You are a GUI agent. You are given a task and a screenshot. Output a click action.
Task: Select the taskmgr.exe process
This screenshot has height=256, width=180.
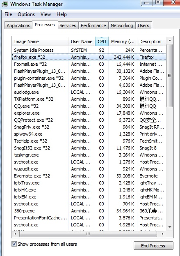click(x=89, y=155)
